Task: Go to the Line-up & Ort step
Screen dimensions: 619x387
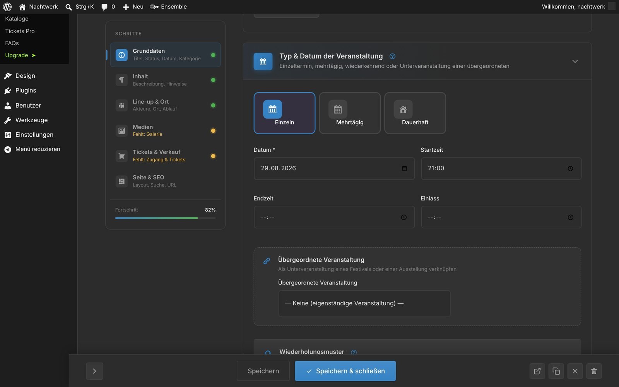Action: pos(165,105)
